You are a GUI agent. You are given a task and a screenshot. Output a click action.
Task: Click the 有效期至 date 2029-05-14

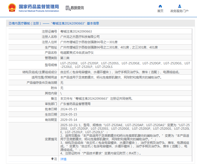pos(69,120)
